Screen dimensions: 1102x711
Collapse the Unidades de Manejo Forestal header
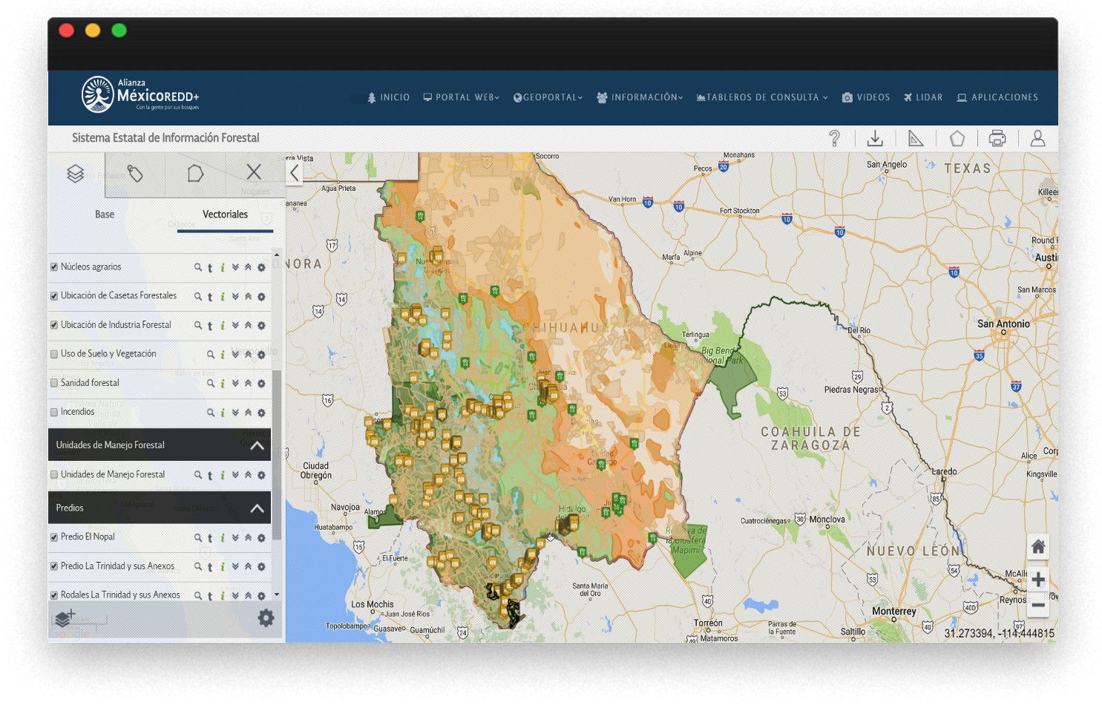coord(257,446)
